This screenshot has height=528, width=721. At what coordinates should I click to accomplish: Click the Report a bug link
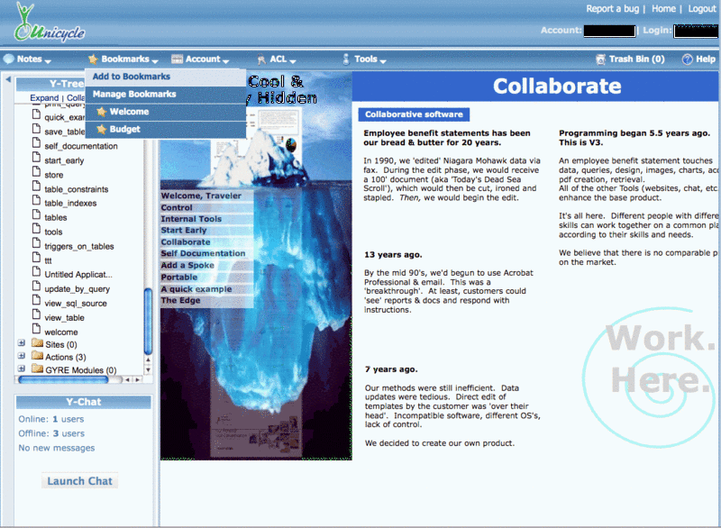coord(612,8)
